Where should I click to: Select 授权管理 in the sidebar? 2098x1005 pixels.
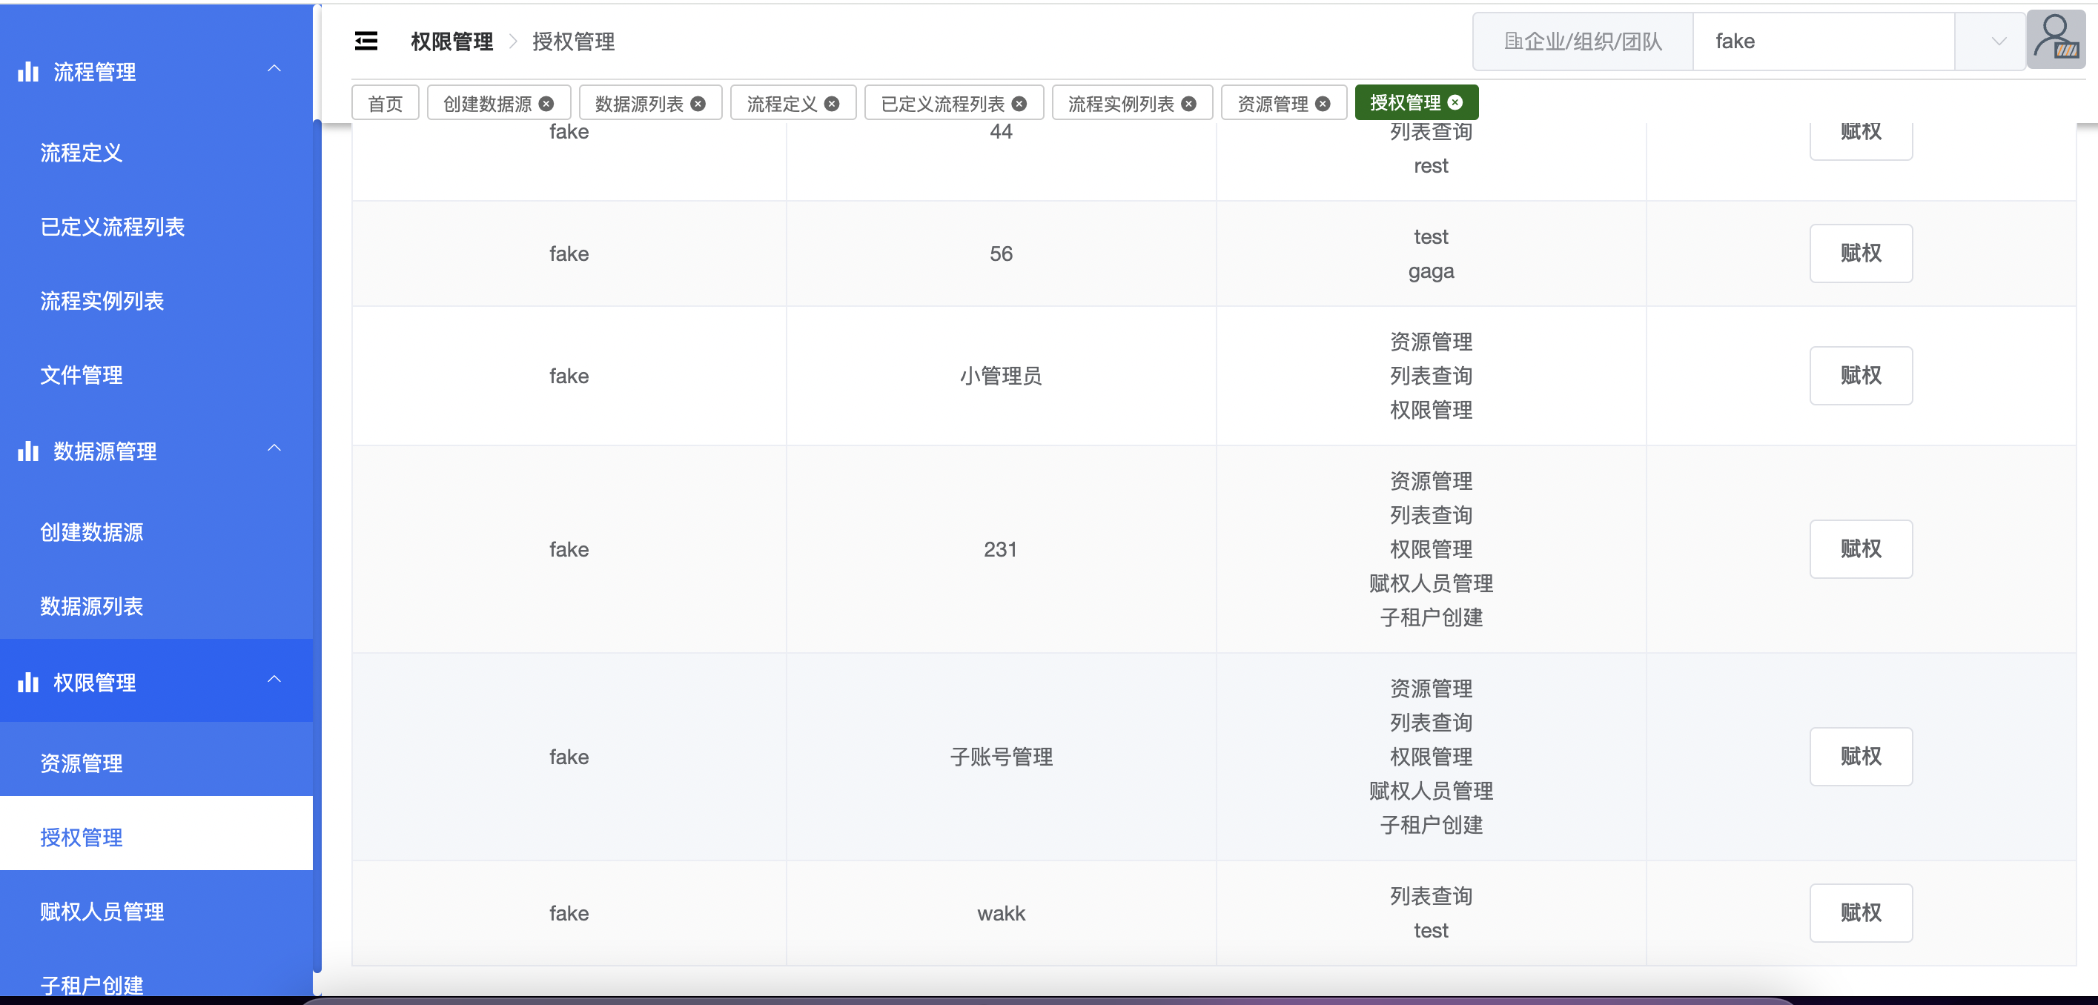pyautogui.click(x=156, y=833)
